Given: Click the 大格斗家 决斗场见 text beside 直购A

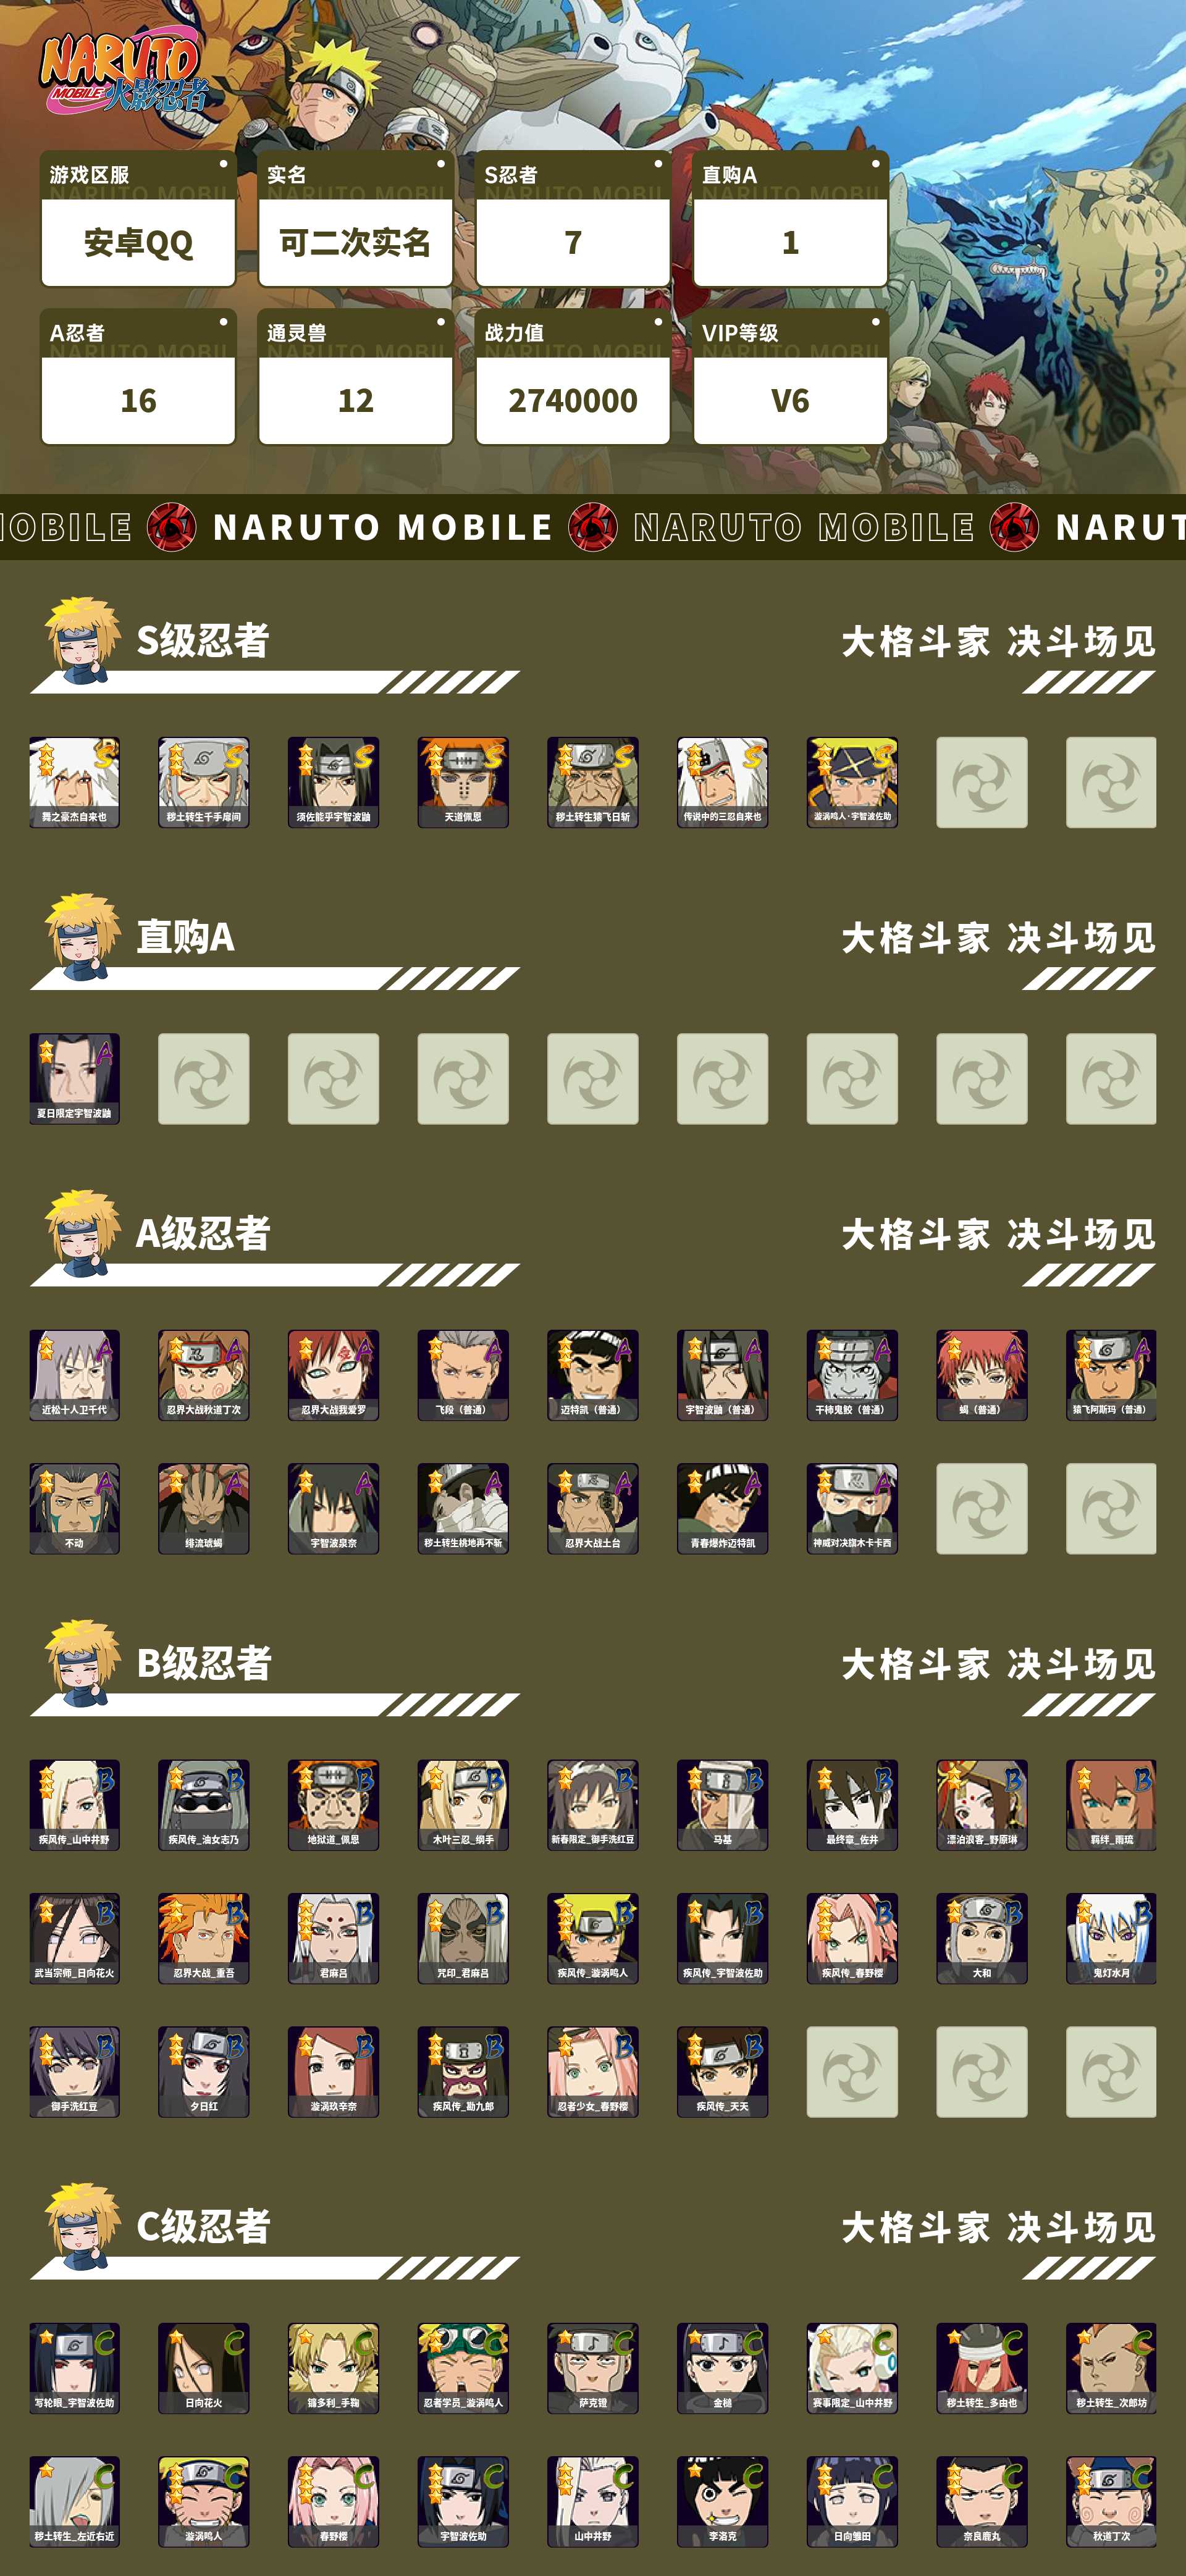Looking at the screenshot, I should [998, 938].
